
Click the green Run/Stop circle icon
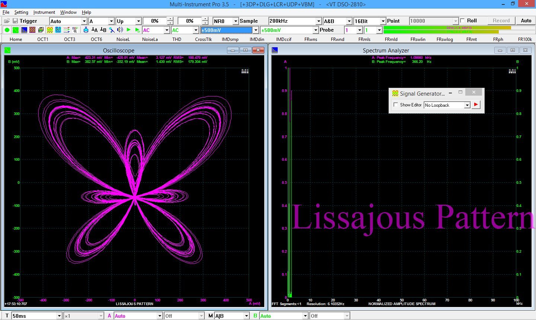click(7, 30)
